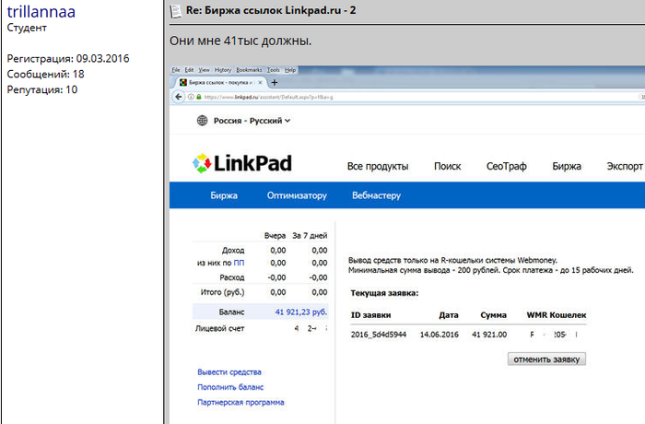Click the globe icon beside Россия - Русский
This screenshot has height=424, width=645.
pos(202,121)
